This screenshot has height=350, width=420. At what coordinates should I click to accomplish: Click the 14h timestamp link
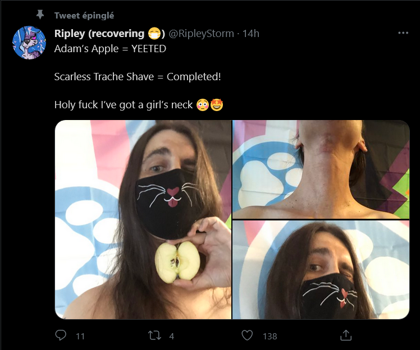(x=251, y=34)
